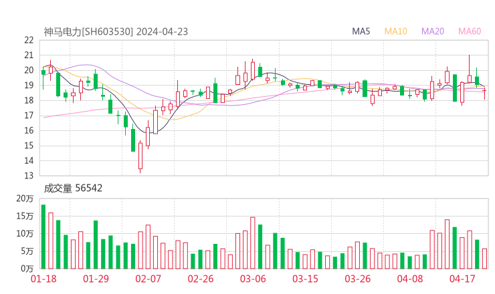Click the tall red volume bar at 03-06
The width and height of the screenshot is (495, 294).
pos(253,243)
